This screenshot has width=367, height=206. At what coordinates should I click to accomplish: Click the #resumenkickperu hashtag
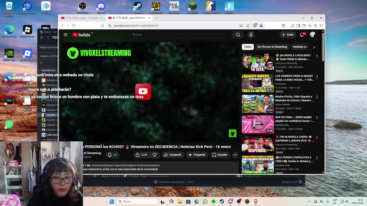103,165
